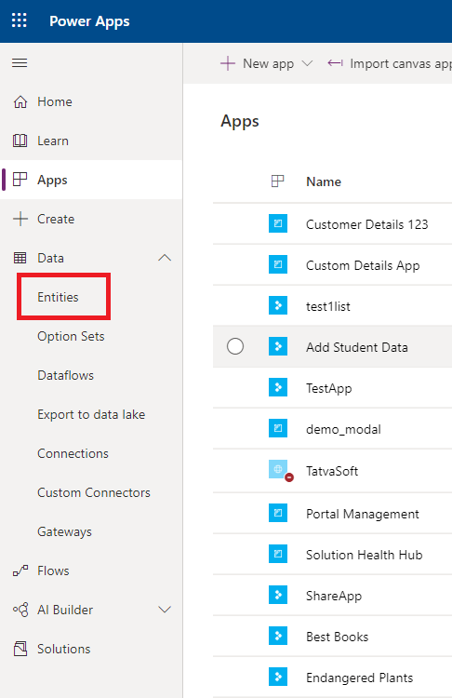Open the ShareApp link

point(334,596)
